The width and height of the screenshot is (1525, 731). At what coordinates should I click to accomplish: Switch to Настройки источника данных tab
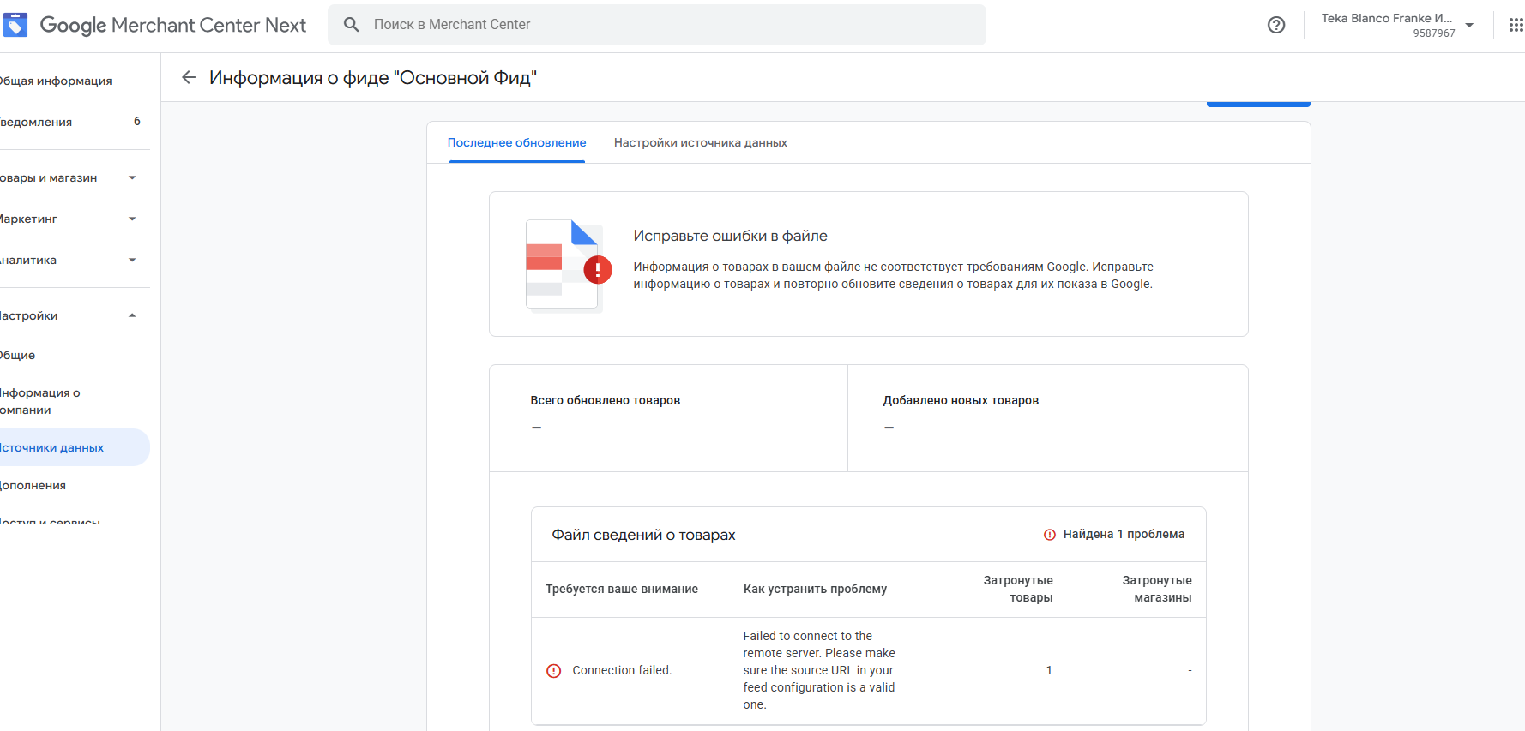[700, 143]
